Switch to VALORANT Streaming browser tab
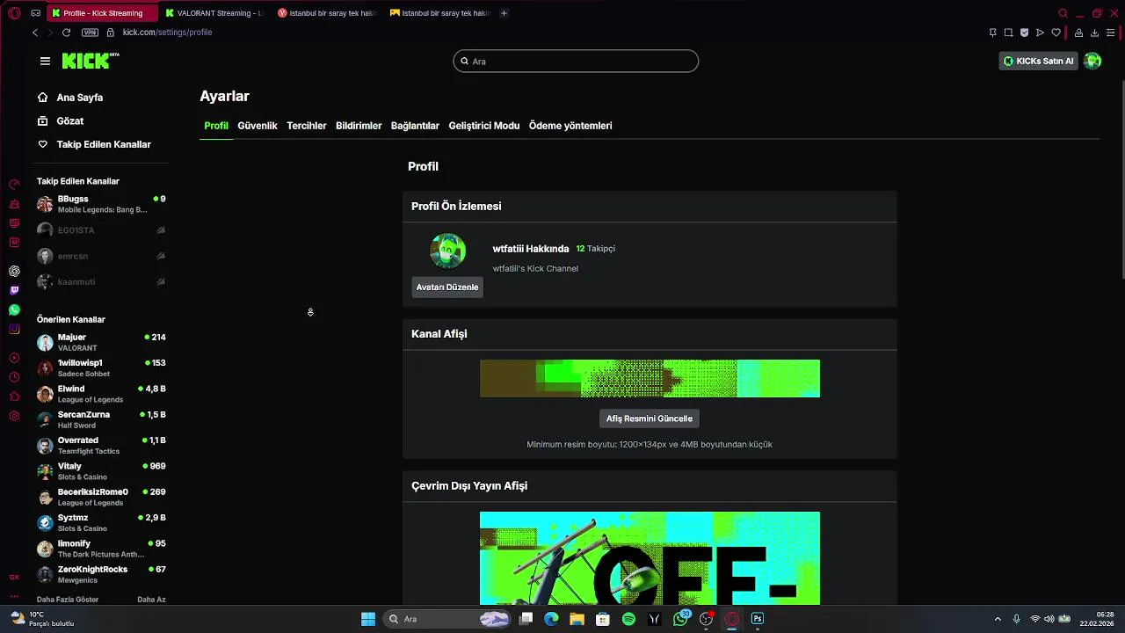Viewport: 1125px width, 633px height. [x=214, y=13]
